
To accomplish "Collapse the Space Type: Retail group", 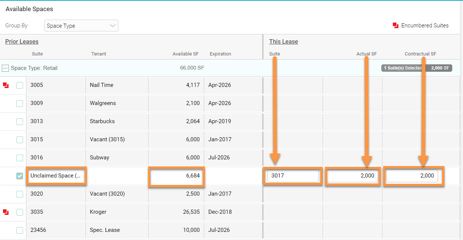I will pos(5,68).
